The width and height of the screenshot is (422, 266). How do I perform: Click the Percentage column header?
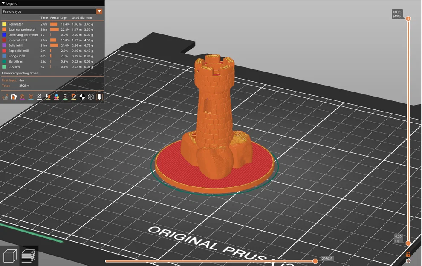[x=58, y=18]
